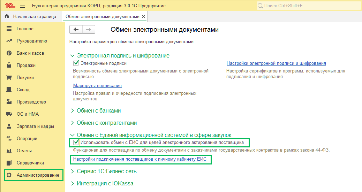Click the Отчеты bar chart icon
The image size is (362, 192).
[9, 151]
